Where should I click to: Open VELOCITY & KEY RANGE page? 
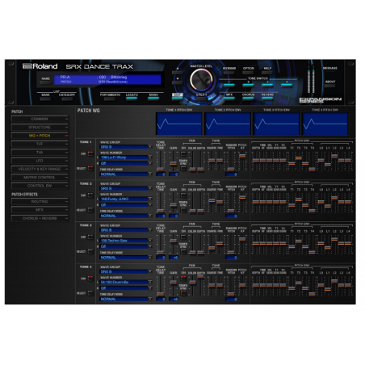click(40, 169)
